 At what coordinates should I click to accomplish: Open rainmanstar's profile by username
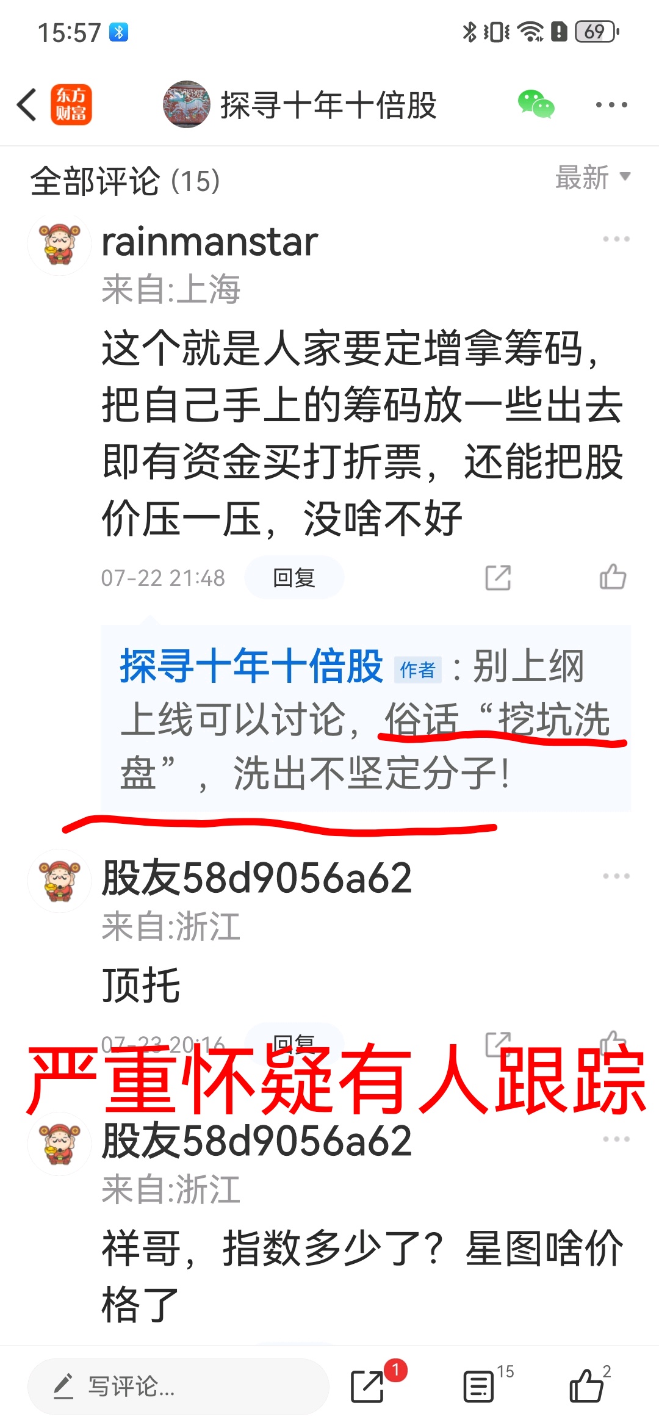click(210, 242)
